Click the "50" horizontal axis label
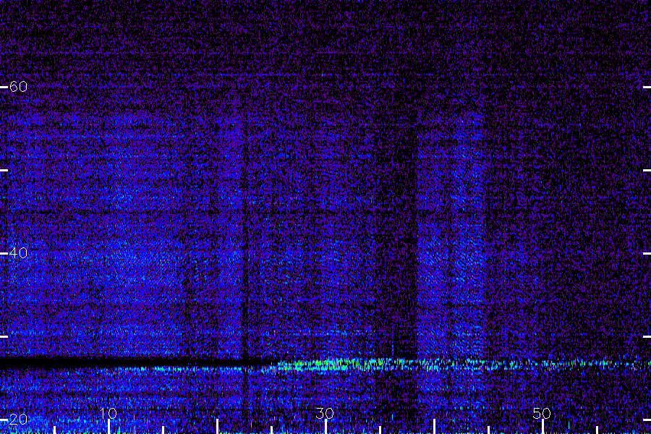651x434 pixels. (x=542, y=413)
